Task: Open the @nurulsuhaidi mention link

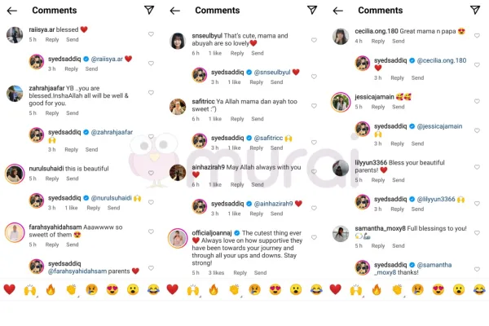Action: 111,198
